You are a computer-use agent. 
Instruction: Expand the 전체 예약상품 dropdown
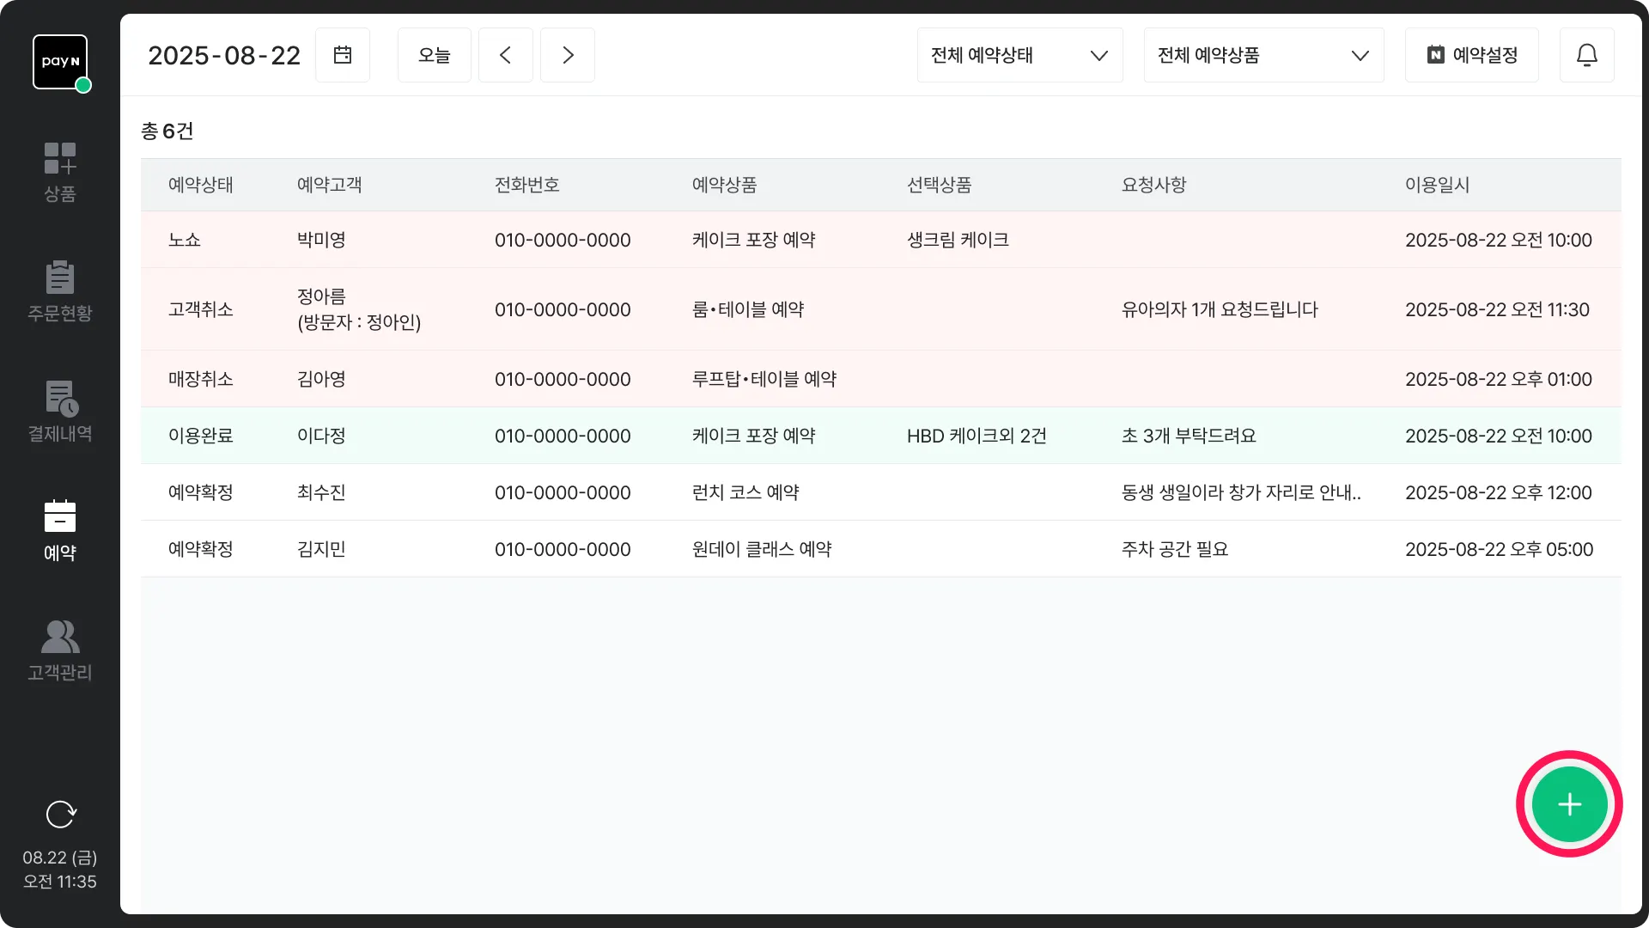point(1263,55)
